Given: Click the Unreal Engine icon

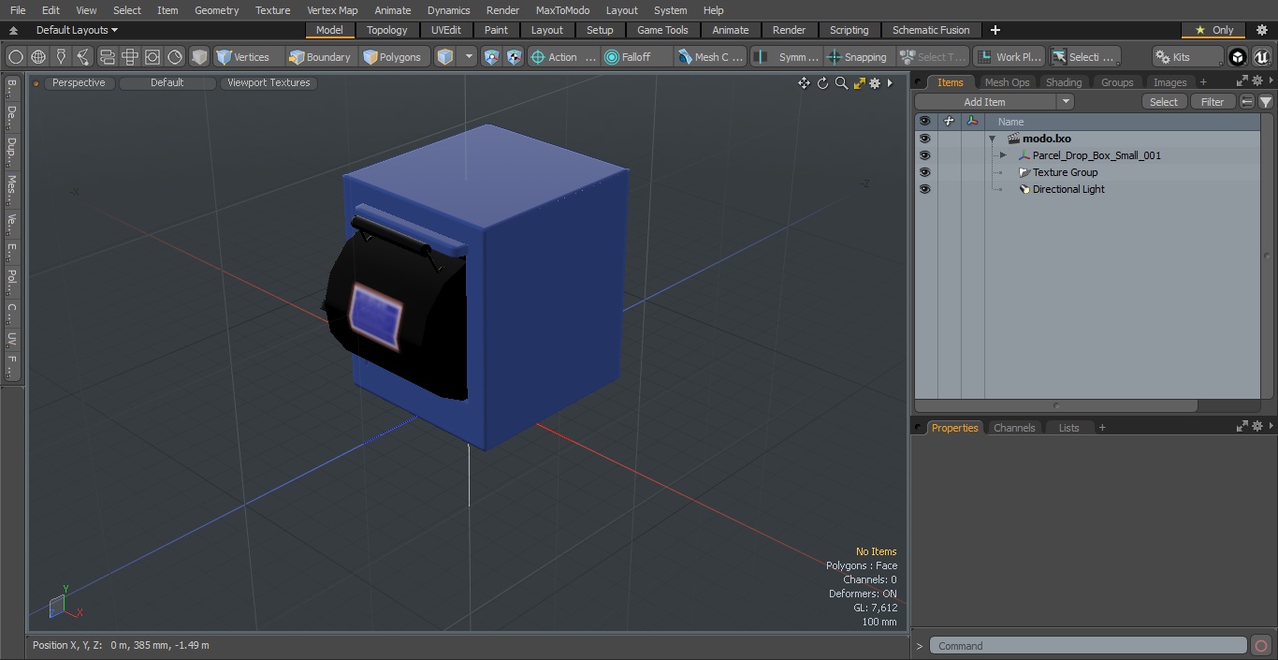Looking at the screenshot, I should tap(1261, 57).
